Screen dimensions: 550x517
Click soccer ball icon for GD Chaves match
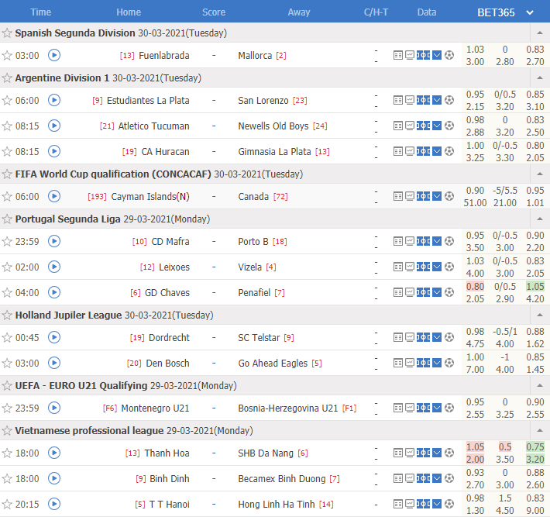(x=449, y=292)
